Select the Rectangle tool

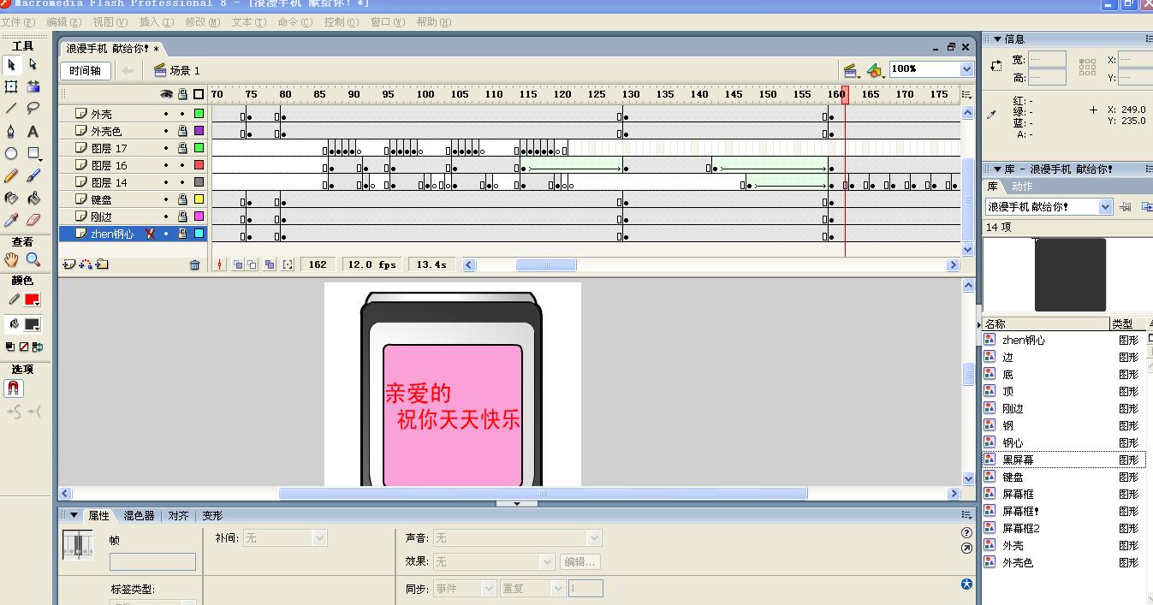[x=33, y=153]
